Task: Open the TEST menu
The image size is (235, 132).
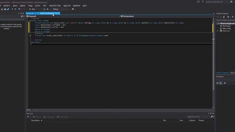Action: (45, 6)
